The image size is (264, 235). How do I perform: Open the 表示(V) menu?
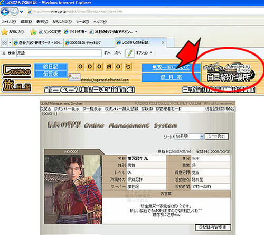pyautogui.click(x=42, y=22)
